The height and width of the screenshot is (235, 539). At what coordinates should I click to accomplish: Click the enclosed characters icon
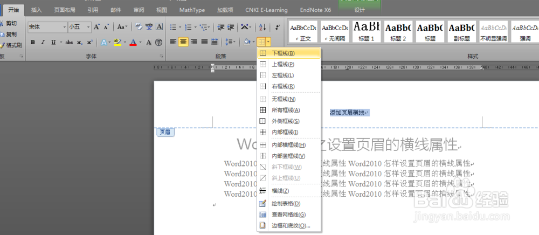point(158,43)
